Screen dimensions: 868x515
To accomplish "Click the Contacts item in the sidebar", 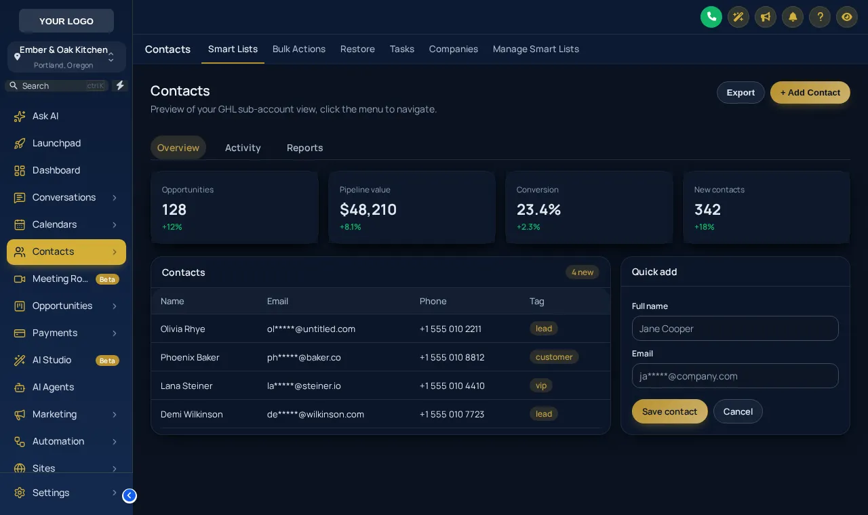I will coord(66,251).
